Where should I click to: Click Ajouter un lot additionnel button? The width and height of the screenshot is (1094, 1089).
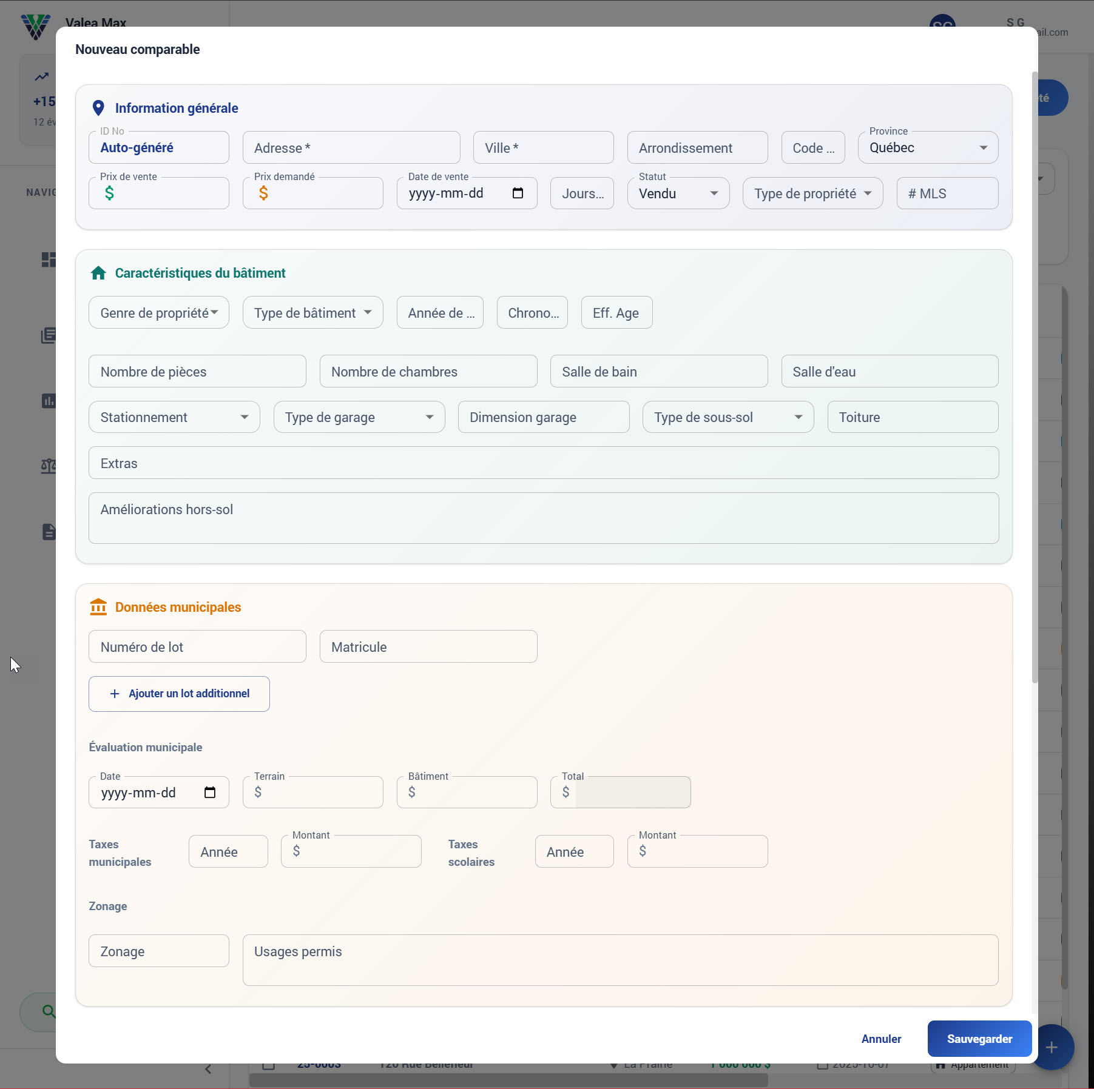(179, 694)
